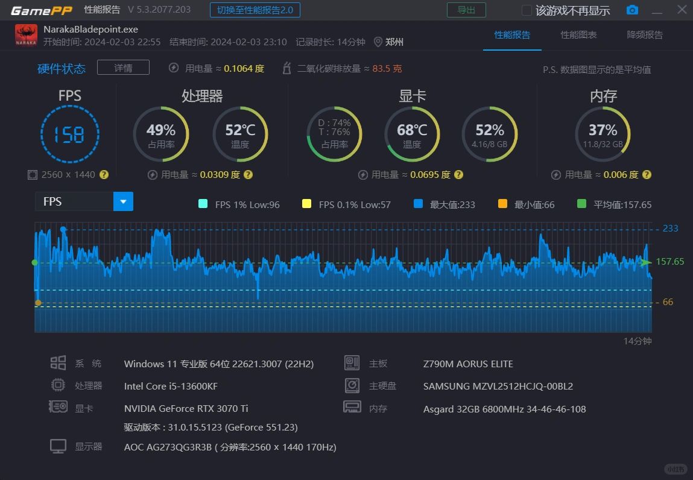The width and height of the screenshot is (693, 480).
Task: Open the help icon next to 0.006 度
Action: click(647, 175)
